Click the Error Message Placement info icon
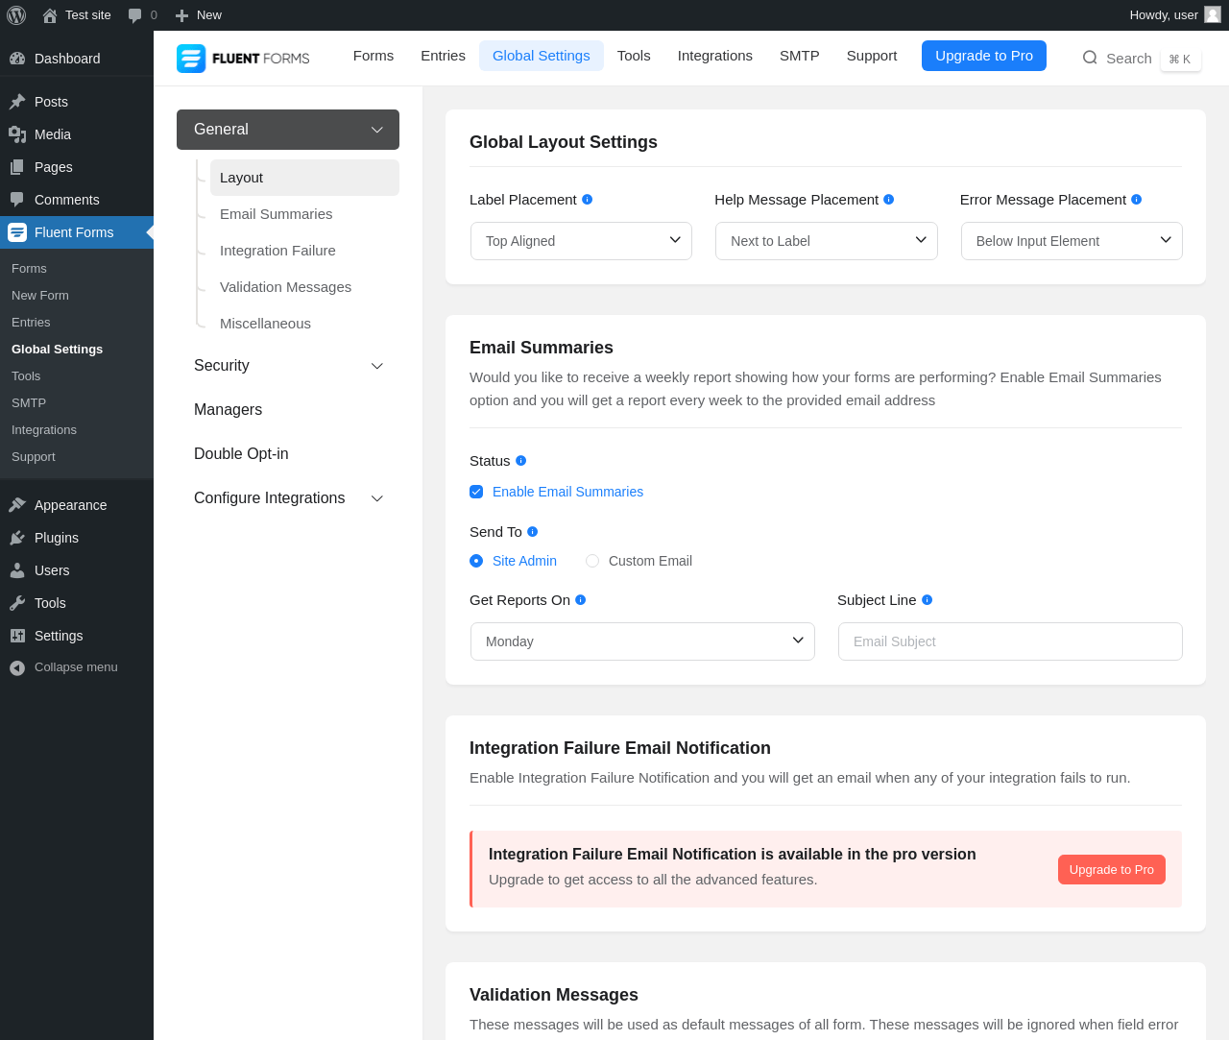The width and height of the screenshot is (1229, 1040). (1137, 200)
